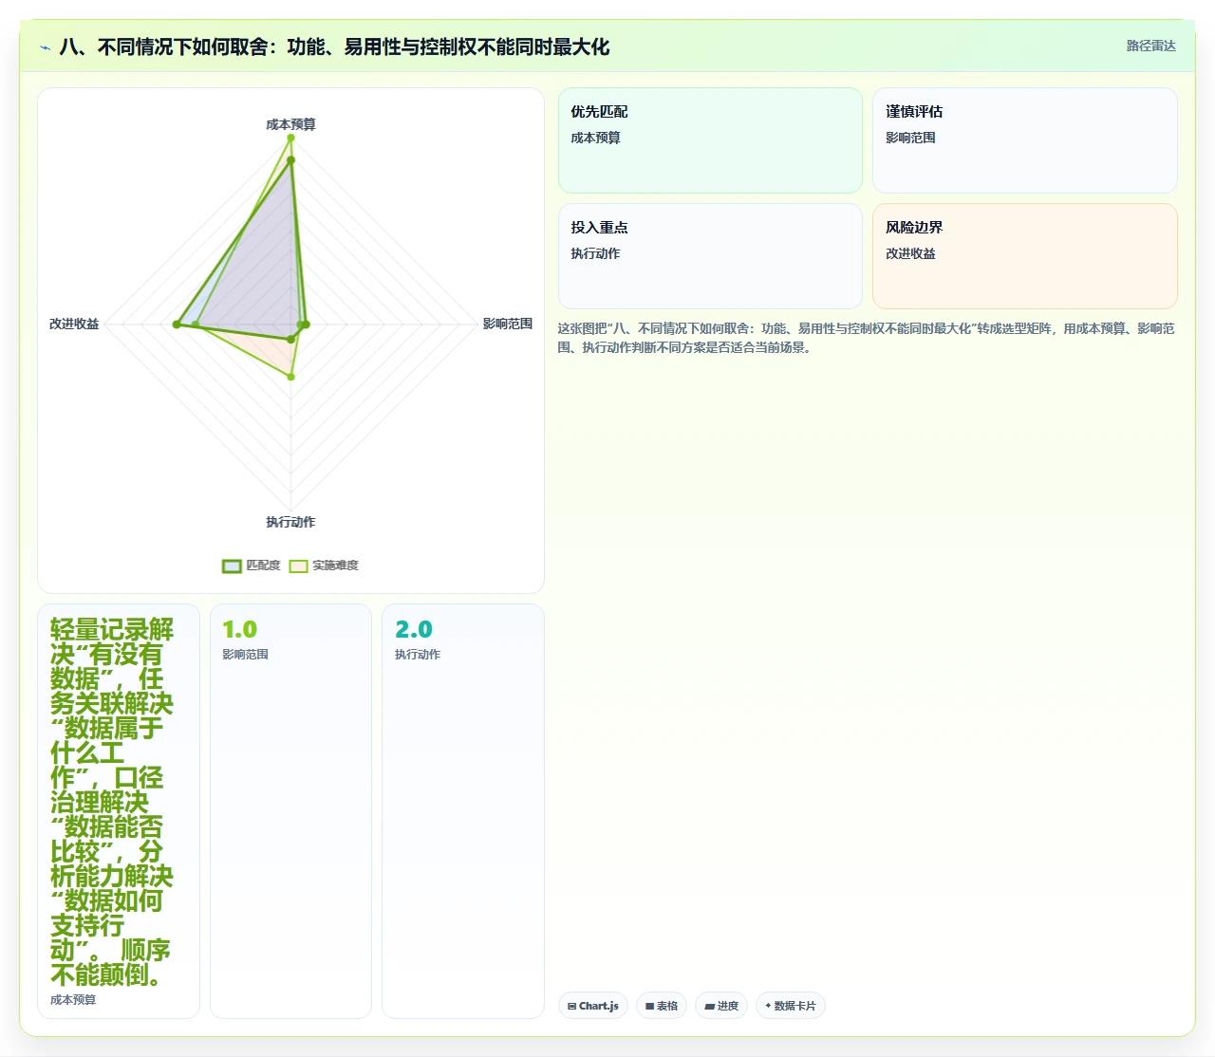1215x1057 pixels.
Task: Click the 成本预算 radar axis label
Action: click(x=290, y=124)
